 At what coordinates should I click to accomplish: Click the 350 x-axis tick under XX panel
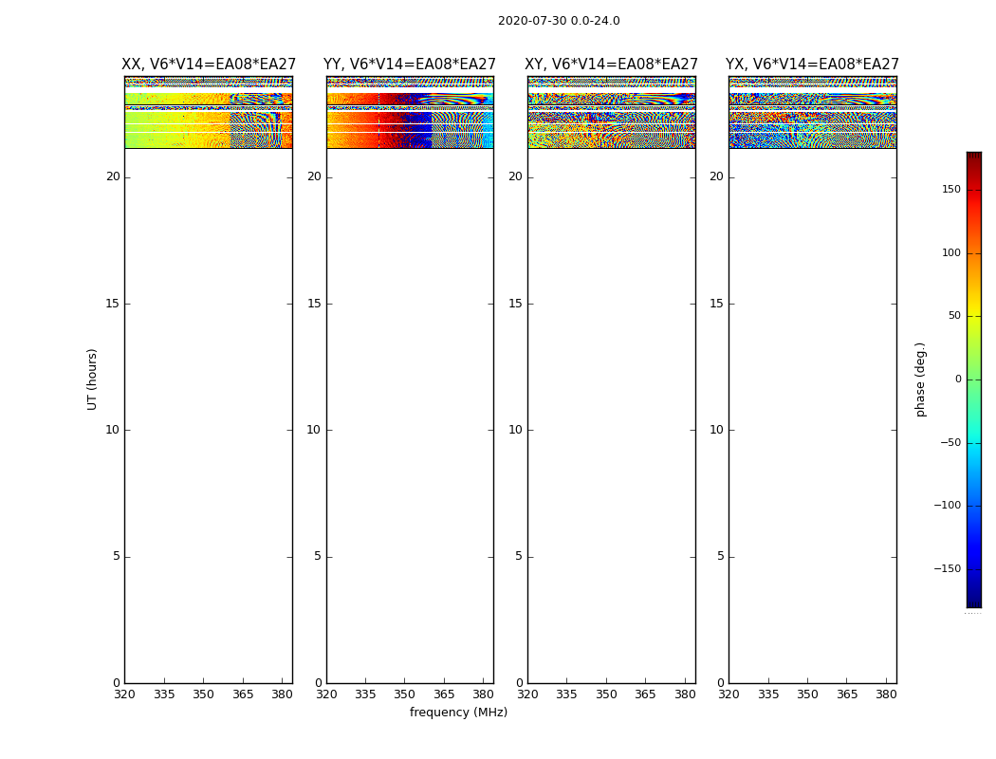click(204, 694)
